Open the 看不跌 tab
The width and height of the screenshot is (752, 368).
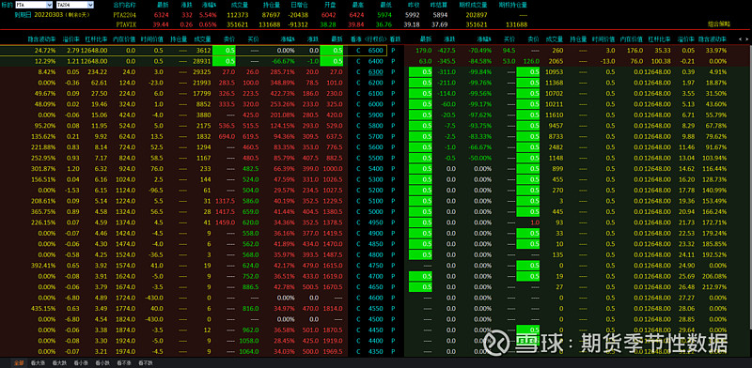(x=146, y=363)
